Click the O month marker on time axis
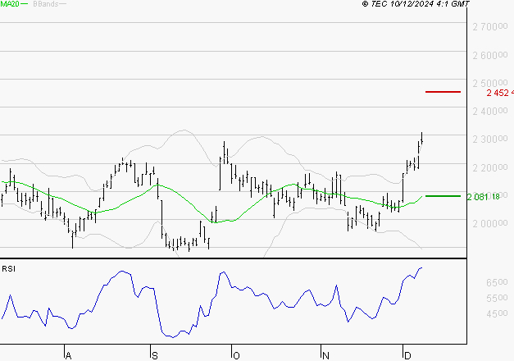Viewport: 514px width, 361px height. (236, 355)
